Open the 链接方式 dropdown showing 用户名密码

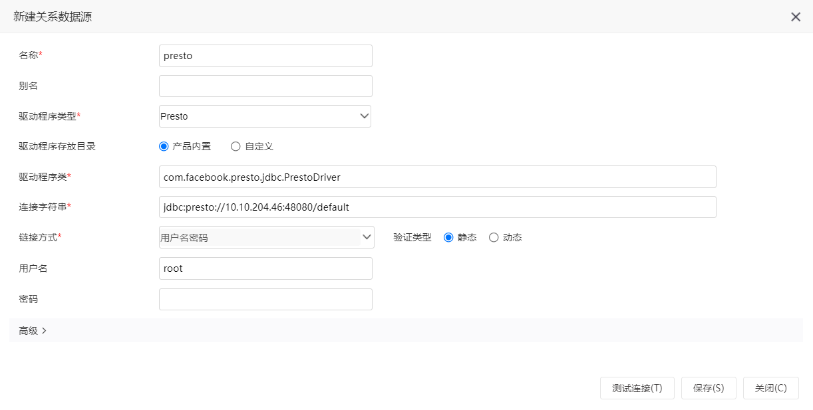(267, 237)
